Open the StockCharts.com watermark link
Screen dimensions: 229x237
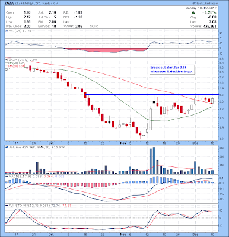pyautogui.click(x=206, y=4)
